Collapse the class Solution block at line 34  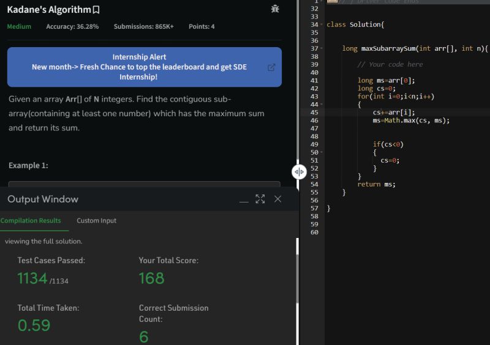[x=322, y=24]
